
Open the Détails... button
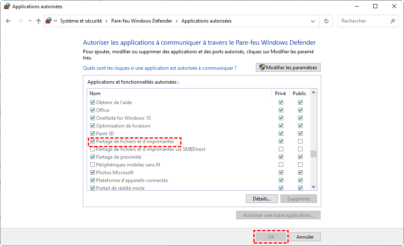pos(262,199)
